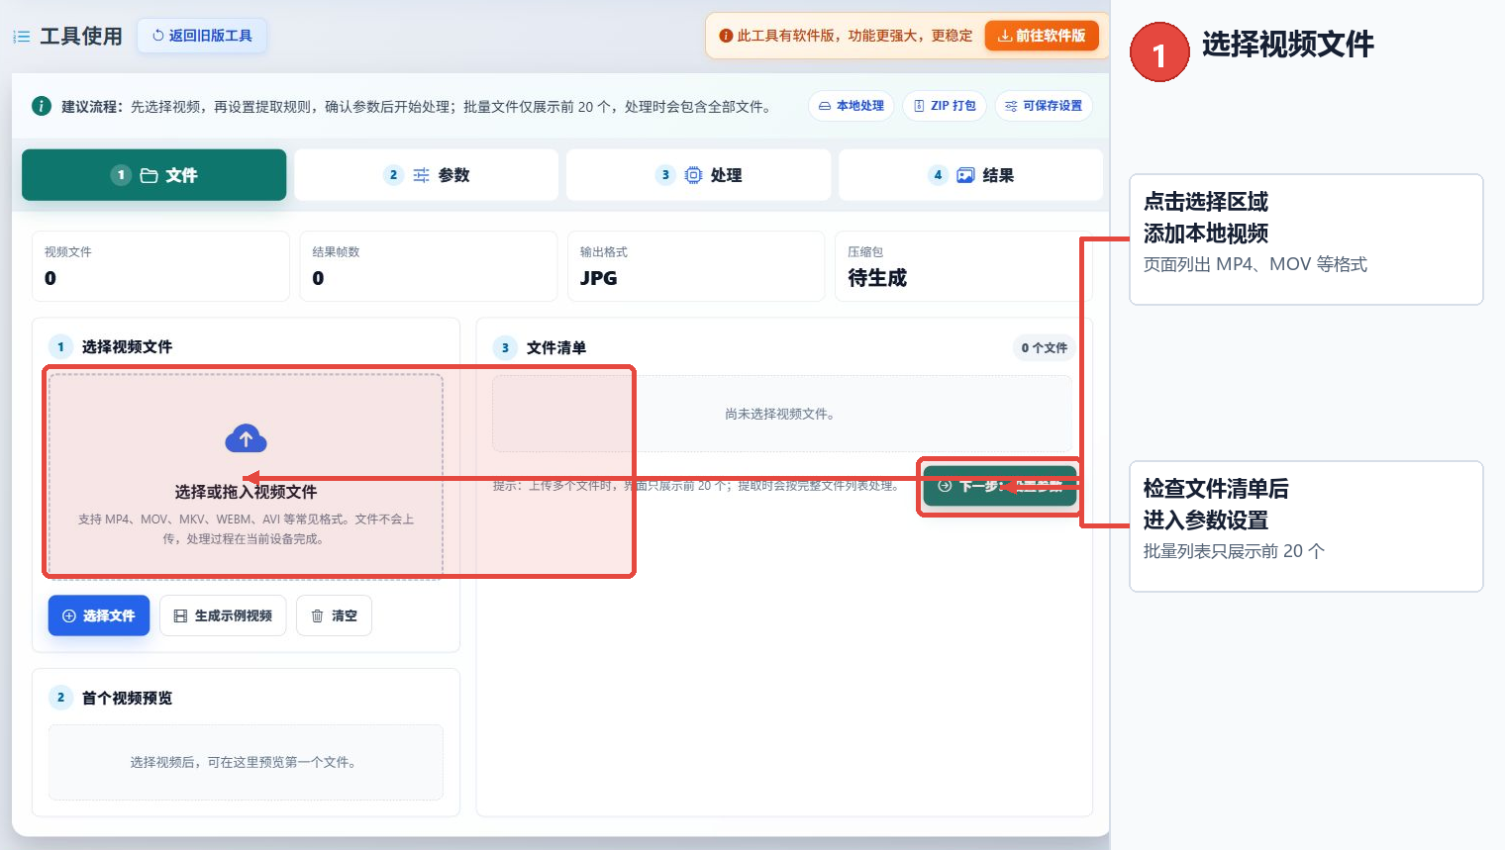The image size is (1505, 850).
Task: Click the film icon on 生成示例视频
Action: click(180, 615)
